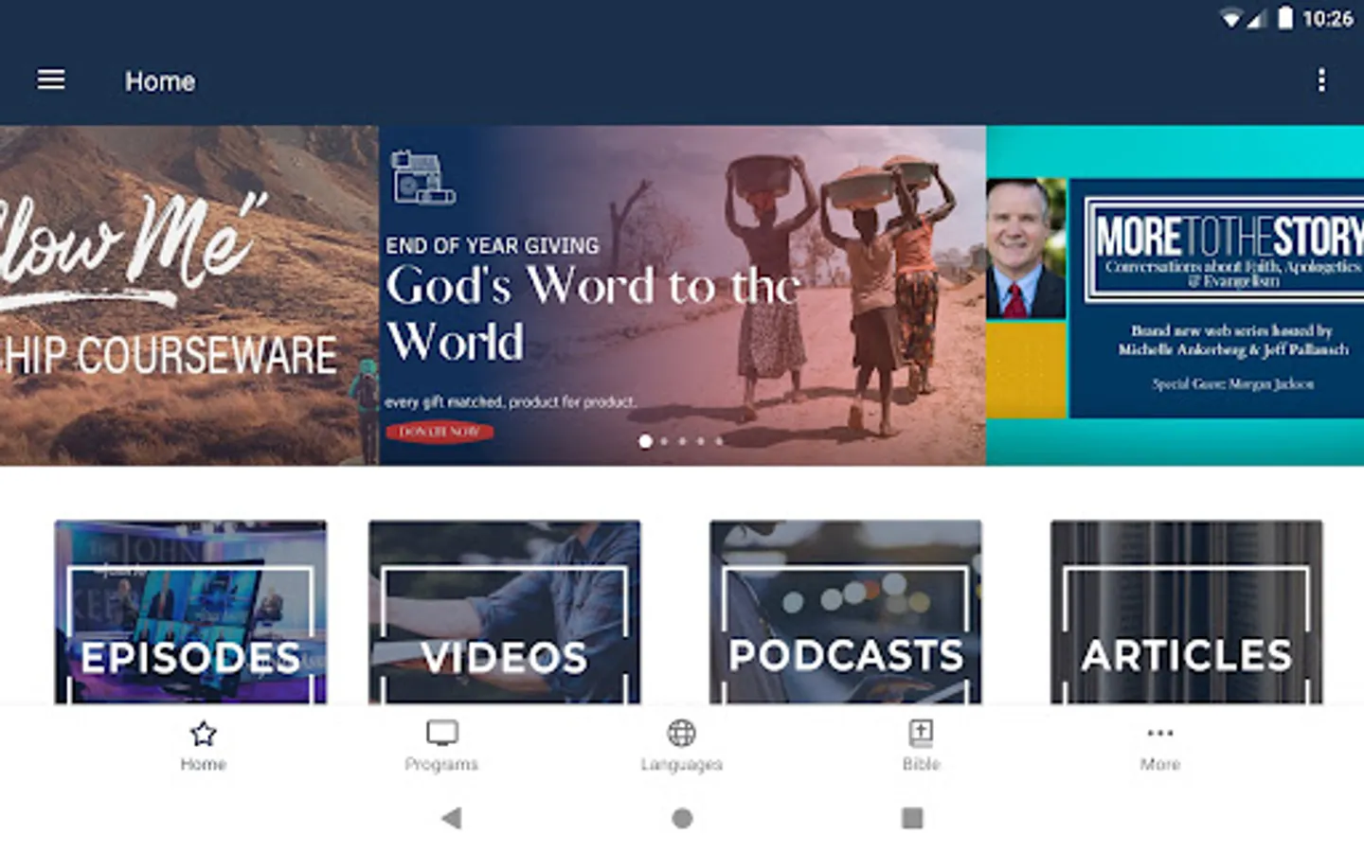Tap the Home star icon
Image resolution: width=1364 pixels, height=852 pixels.
(x=204, y=734)
